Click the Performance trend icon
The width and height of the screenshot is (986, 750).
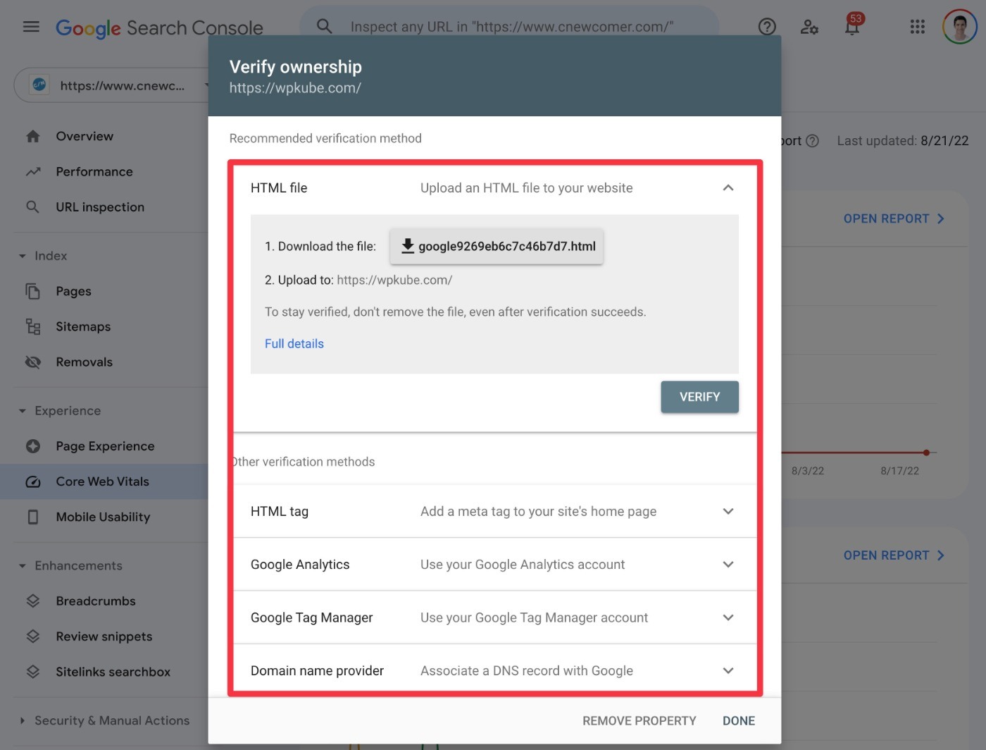pos(33,171)
